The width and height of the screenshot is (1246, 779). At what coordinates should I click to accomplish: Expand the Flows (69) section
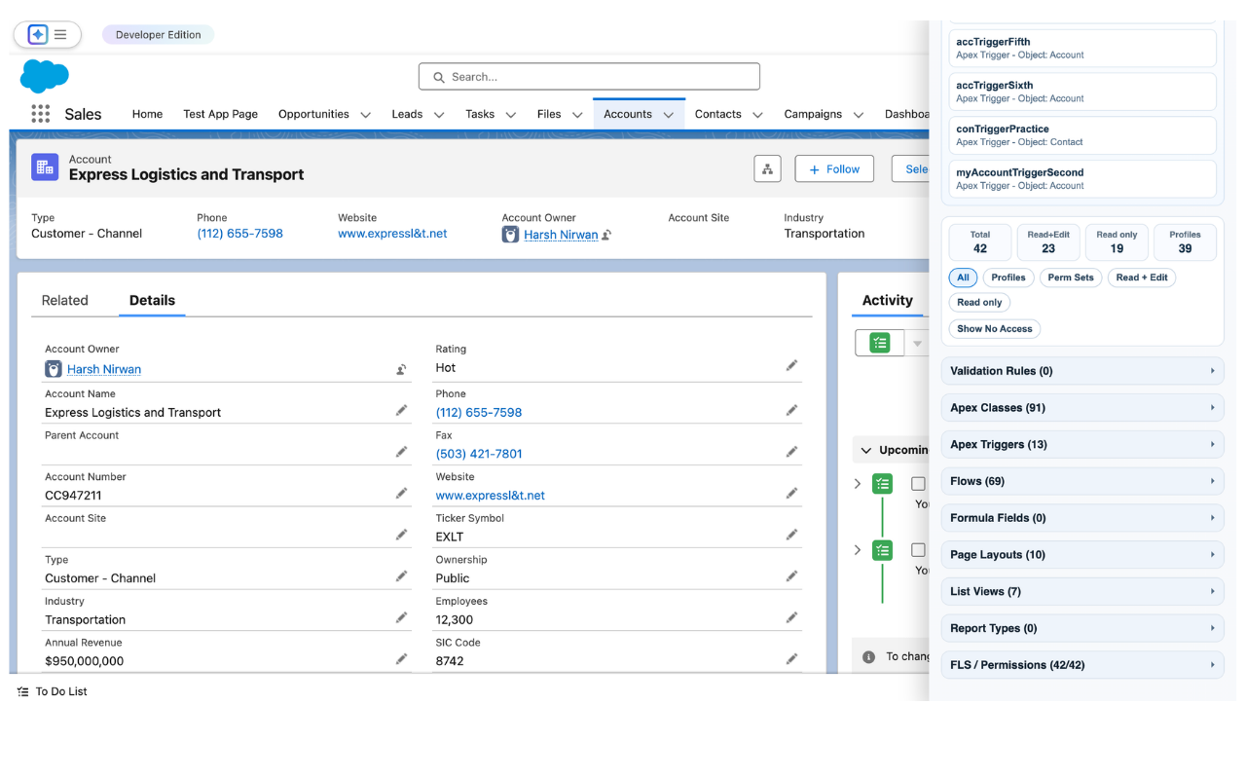tap(1082, 481)
